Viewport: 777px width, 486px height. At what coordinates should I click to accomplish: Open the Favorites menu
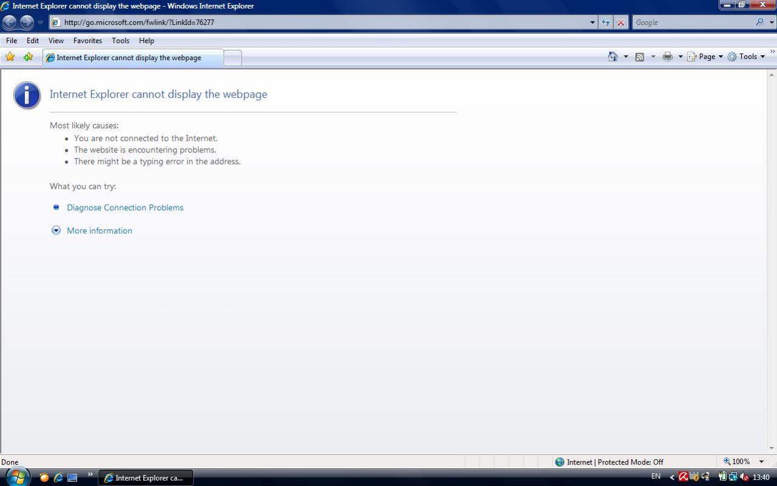pyautogui.click(x=87, y=41)
